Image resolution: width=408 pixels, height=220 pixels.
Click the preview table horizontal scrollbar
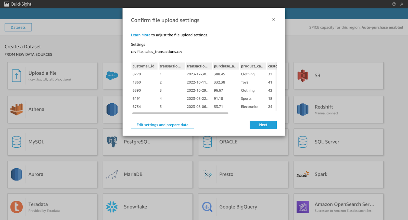(180, 113)
